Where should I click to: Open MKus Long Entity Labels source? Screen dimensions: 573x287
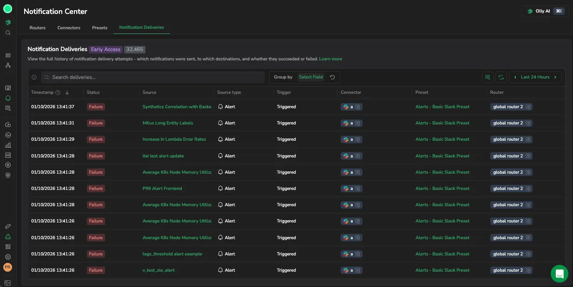click(168, 123)
